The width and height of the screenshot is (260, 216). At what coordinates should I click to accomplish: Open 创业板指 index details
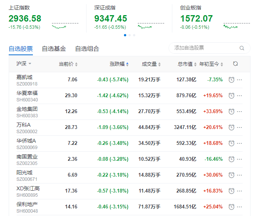coord(191,8)
